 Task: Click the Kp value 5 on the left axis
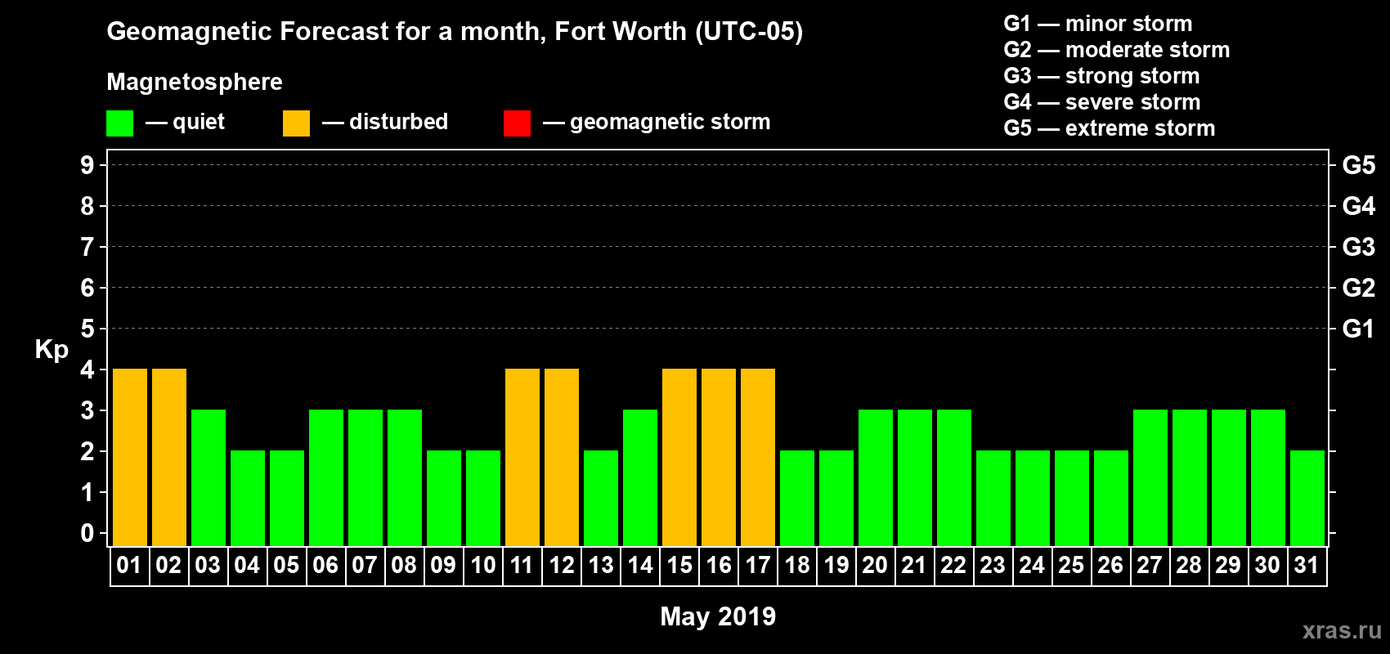coord(87,329)
